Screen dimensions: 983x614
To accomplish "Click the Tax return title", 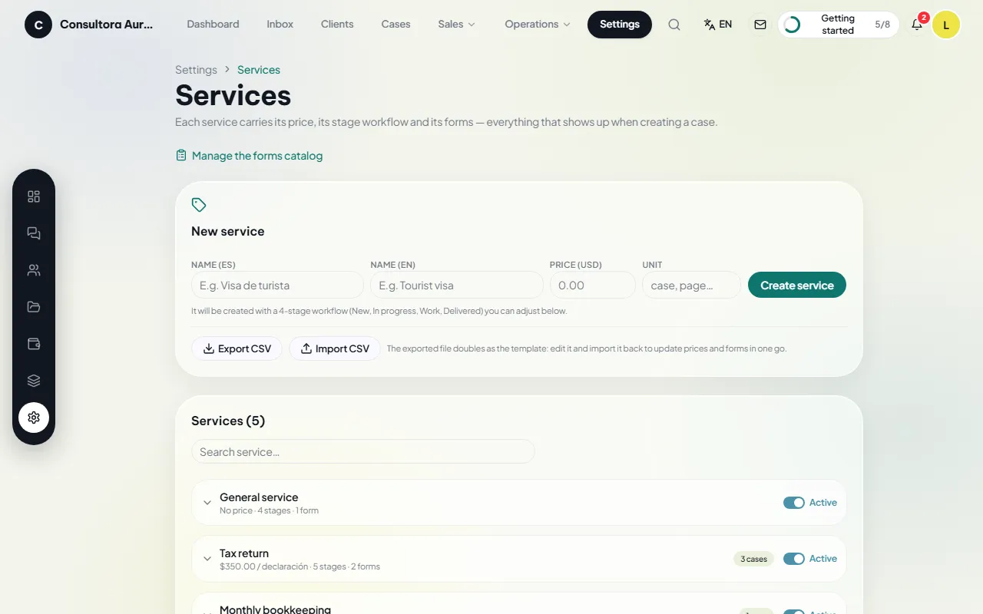I will click(244, 553).
